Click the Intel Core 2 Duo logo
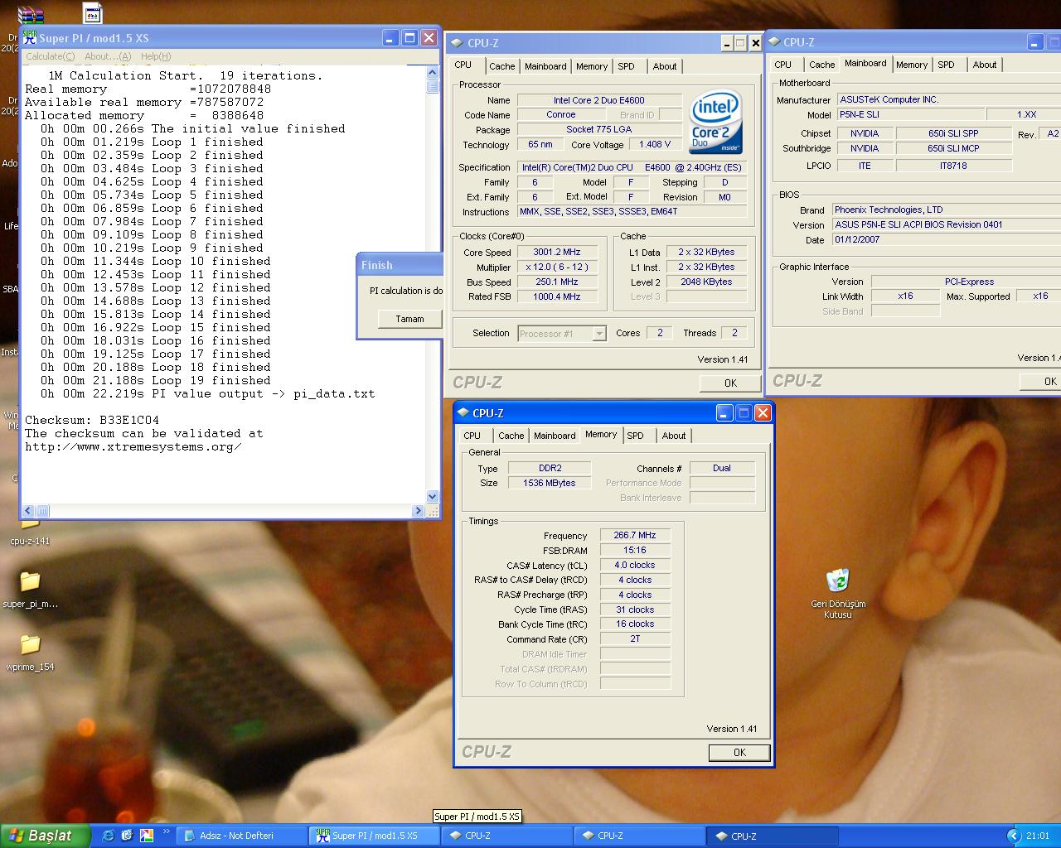1061x848 pixels. click(x=715, y=121)
